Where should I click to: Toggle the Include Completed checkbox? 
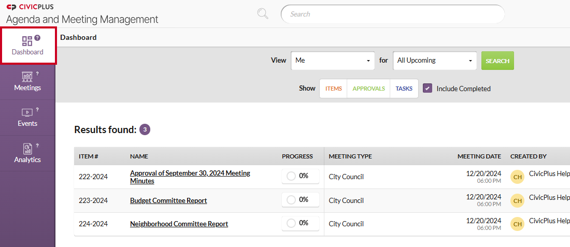(427, 88)
